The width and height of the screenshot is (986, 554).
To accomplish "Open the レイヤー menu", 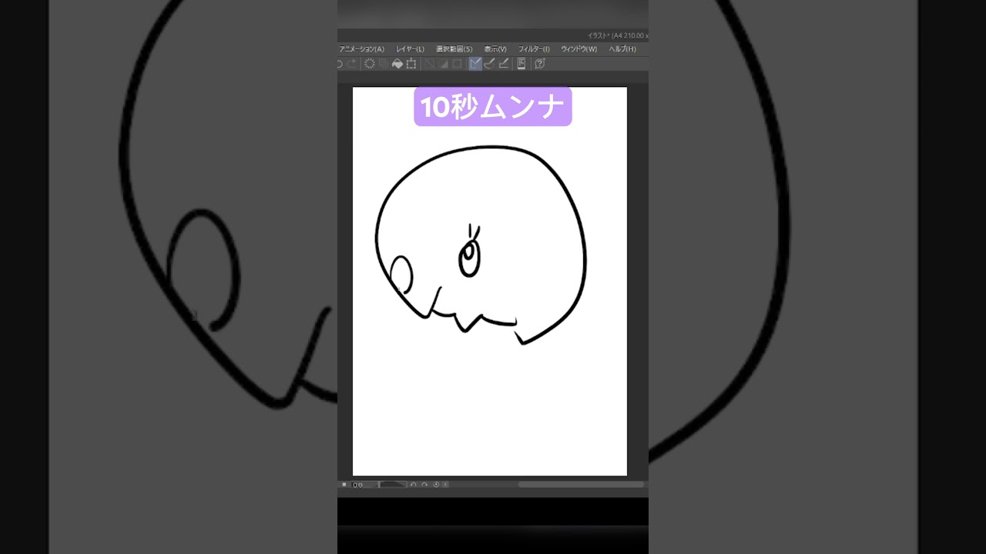I will click(x=410, y=48).
